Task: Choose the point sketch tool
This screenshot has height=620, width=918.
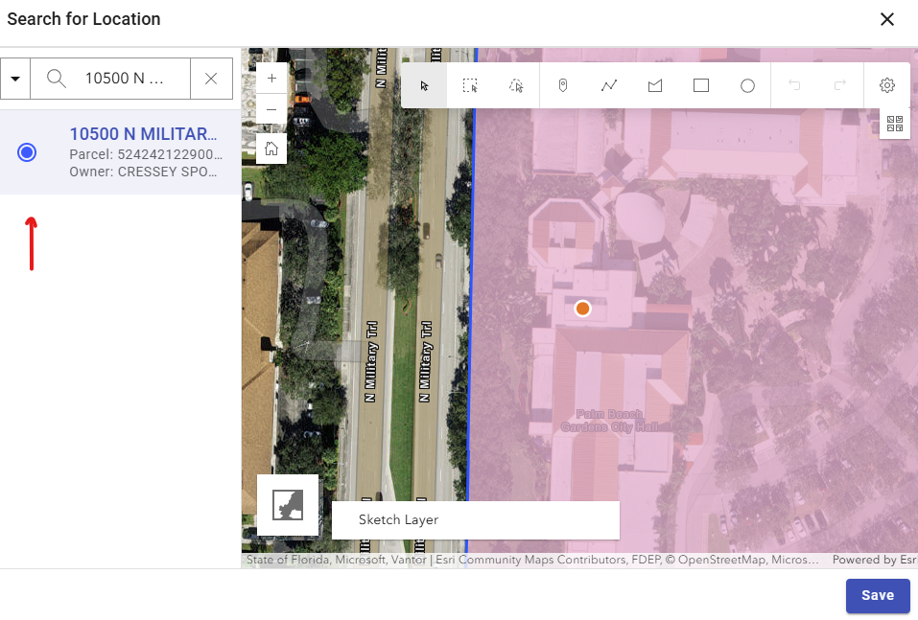Action: tap(563, 85)
